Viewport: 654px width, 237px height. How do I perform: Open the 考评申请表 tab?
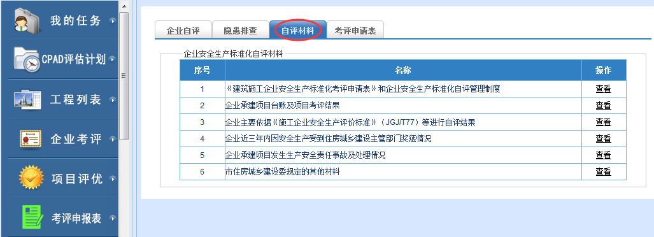355,30
